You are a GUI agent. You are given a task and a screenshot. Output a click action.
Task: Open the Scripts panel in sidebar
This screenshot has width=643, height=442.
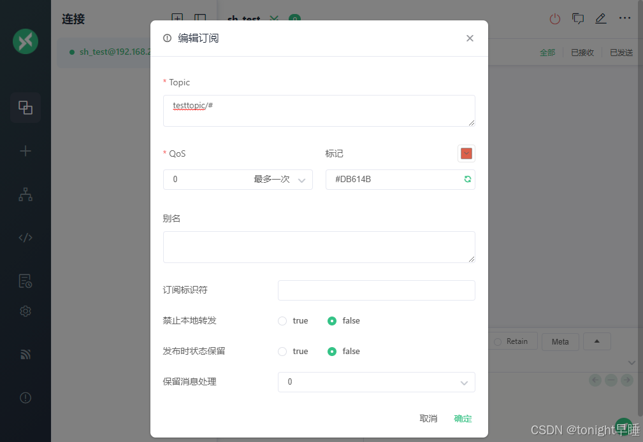pos(25,237)
